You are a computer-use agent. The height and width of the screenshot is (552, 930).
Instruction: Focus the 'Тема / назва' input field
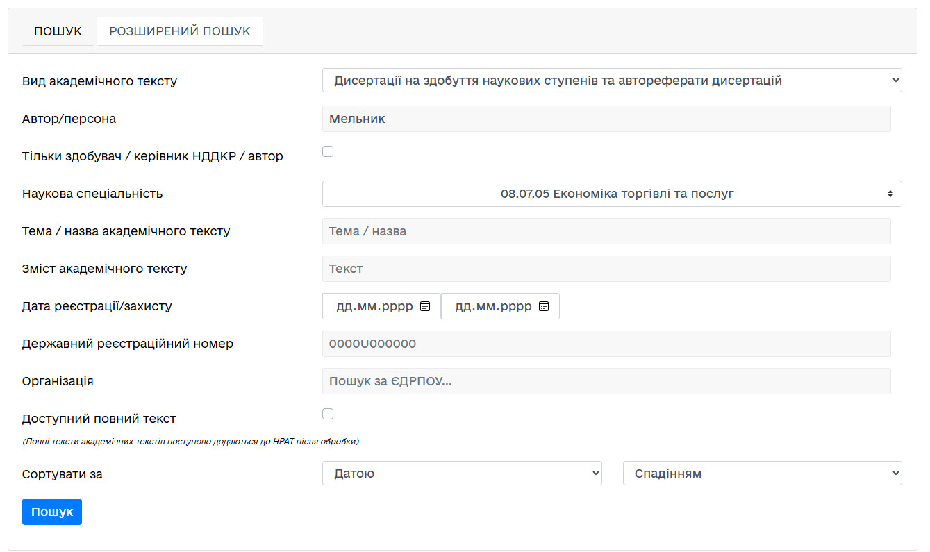click(606, 231)
